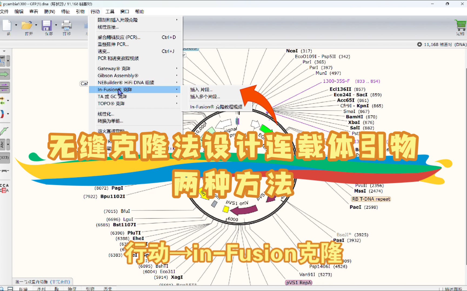The height and width of the screenshot is (291, 467).
Task: Open dropdown beside the Abc button
Action: [8, 145]
